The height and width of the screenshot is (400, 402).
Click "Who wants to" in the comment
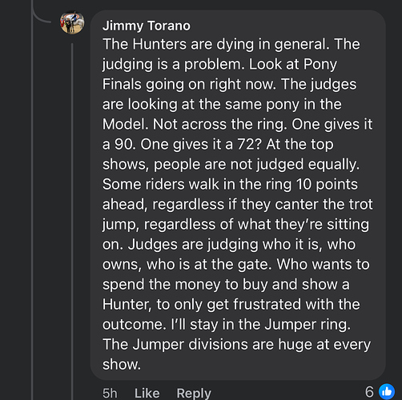(x=324, y=264)
